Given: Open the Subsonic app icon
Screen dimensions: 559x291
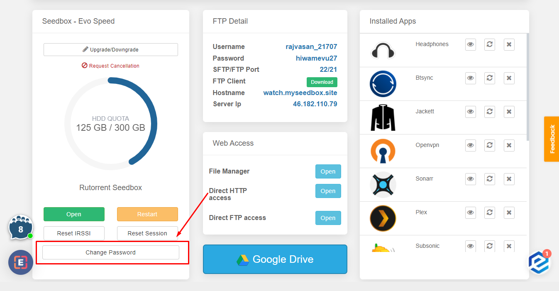Looking at the screenshot, I should pos(383,248).
